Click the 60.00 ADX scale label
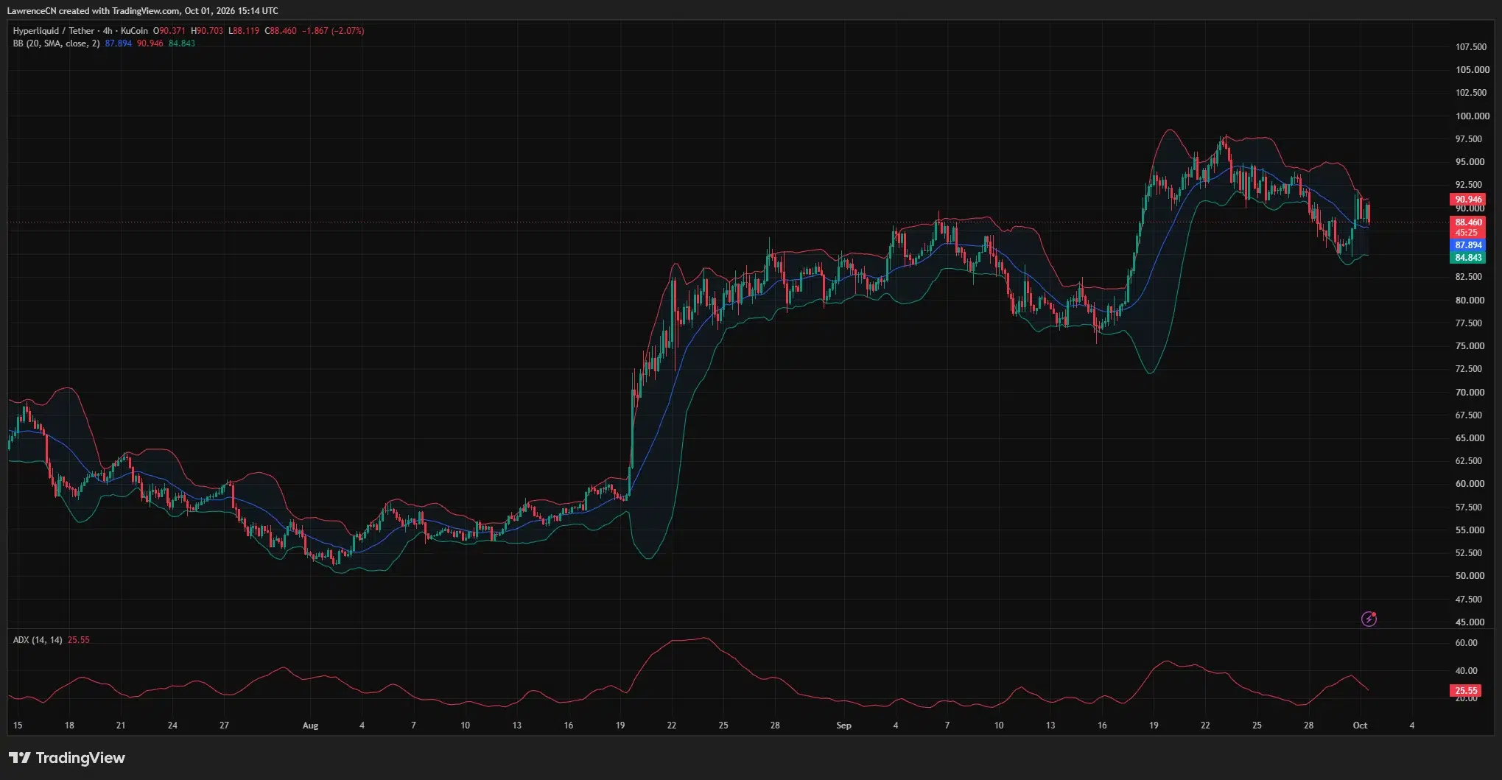 [x=1466, y=643]
